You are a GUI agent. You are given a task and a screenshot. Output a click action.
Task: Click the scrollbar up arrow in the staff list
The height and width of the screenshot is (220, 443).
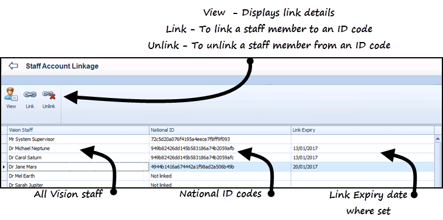(438, 139)
